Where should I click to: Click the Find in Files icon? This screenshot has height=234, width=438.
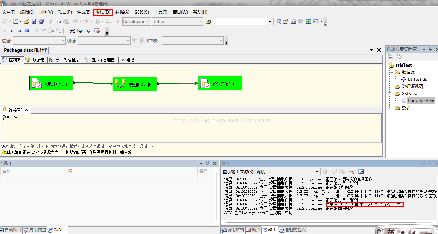(x=209, y=22)
